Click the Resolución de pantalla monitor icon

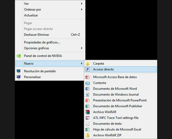(x=19, y=71)
